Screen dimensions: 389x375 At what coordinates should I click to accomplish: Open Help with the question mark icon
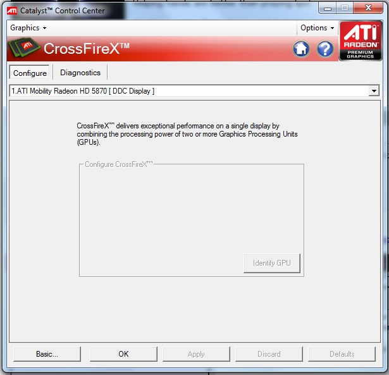point(325,49)
